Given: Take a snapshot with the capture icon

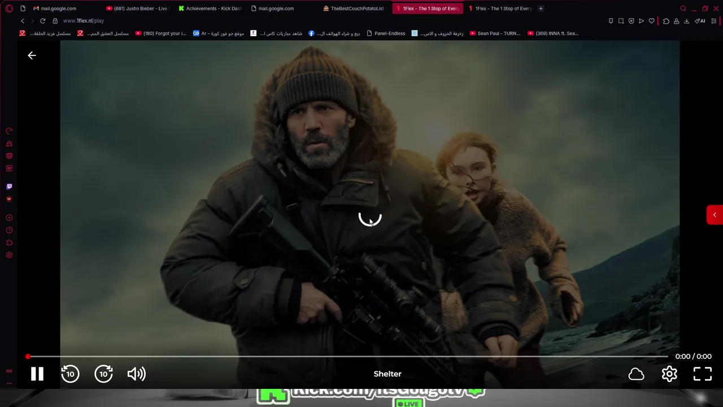Looking at the screenshot, I should tap(621, 21).
